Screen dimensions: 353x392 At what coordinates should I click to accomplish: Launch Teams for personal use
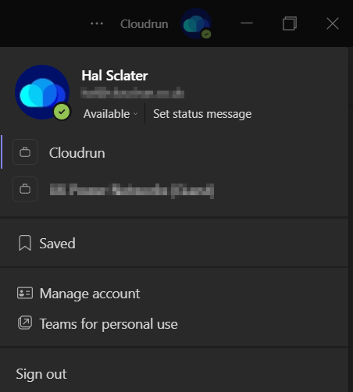coord(174,324)
